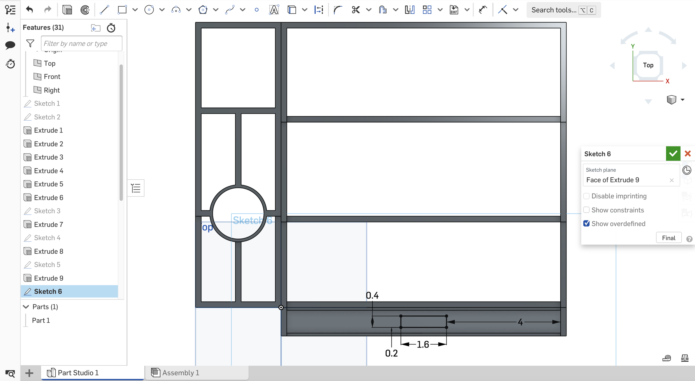Screen dimensions: 695x381
Task: Open the sketch Text tool
Action: point(274,10)
